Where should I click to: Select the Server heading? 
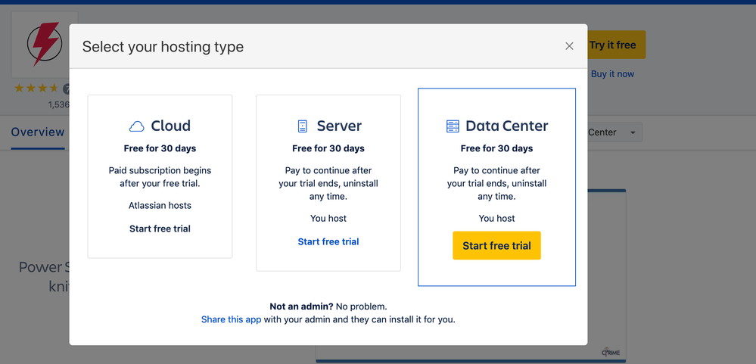339,126
